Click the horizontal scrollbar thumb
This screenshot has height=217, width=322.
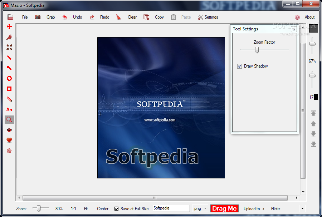[x=155, y=198]
